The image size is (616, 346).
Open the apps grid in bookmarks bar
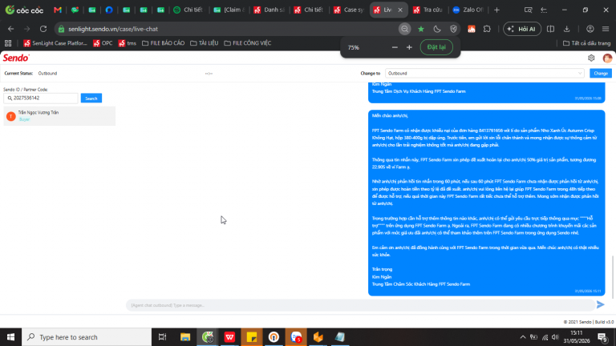[8, 43]
